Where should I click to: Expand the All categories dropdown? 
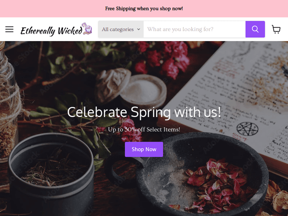[121, 29]
